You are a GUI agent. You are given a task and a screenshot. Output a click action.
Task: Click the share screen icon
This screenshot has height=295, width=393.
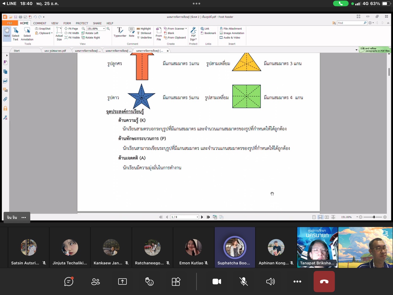coord(122,281)
